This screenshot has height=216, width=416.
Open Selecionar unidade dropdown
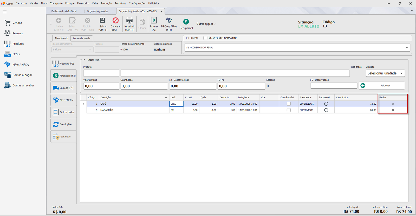pyautogui.click(x=385, y=73)
